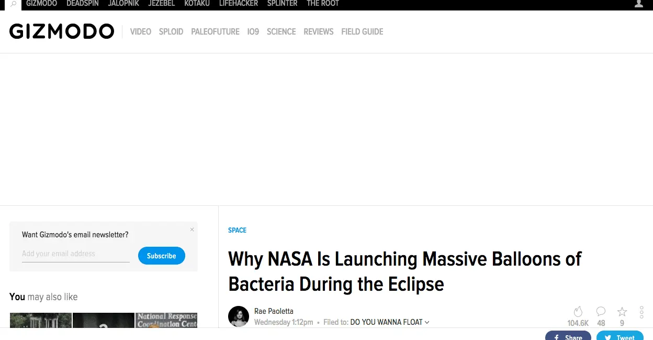Tweet the article on Twitter

point(620,335)
